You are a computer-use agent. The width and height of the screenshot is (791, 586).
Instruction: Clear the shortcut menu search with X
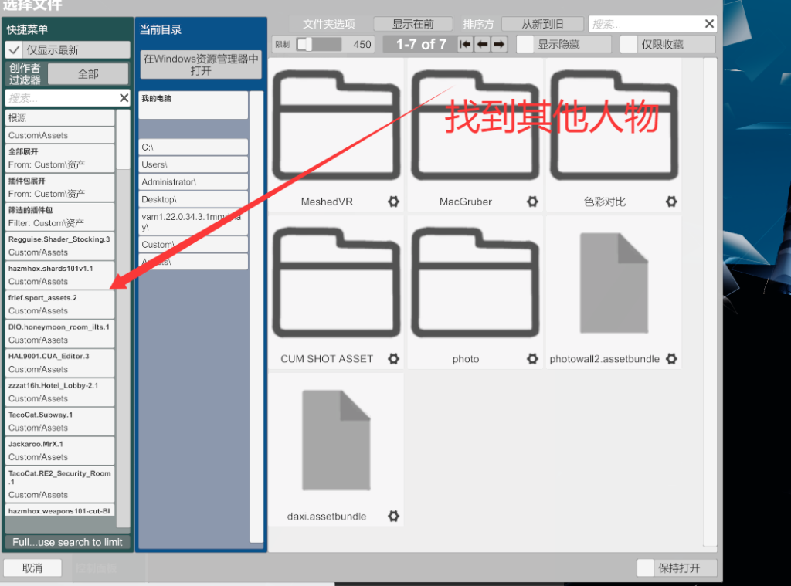click(x=124, y=98)
